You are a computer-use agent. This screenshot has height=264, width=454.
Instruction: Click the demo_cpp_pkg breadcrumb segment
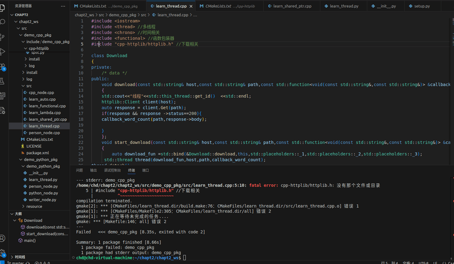coord(122,15)
